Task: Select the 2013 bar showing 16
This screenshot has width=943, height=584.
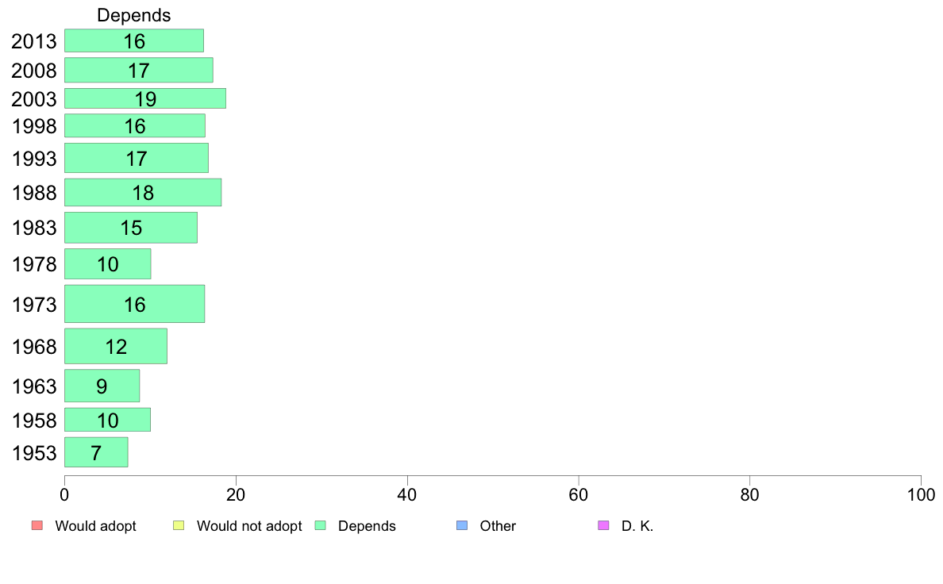Action: pyautogui.click(x=134, y=40)
